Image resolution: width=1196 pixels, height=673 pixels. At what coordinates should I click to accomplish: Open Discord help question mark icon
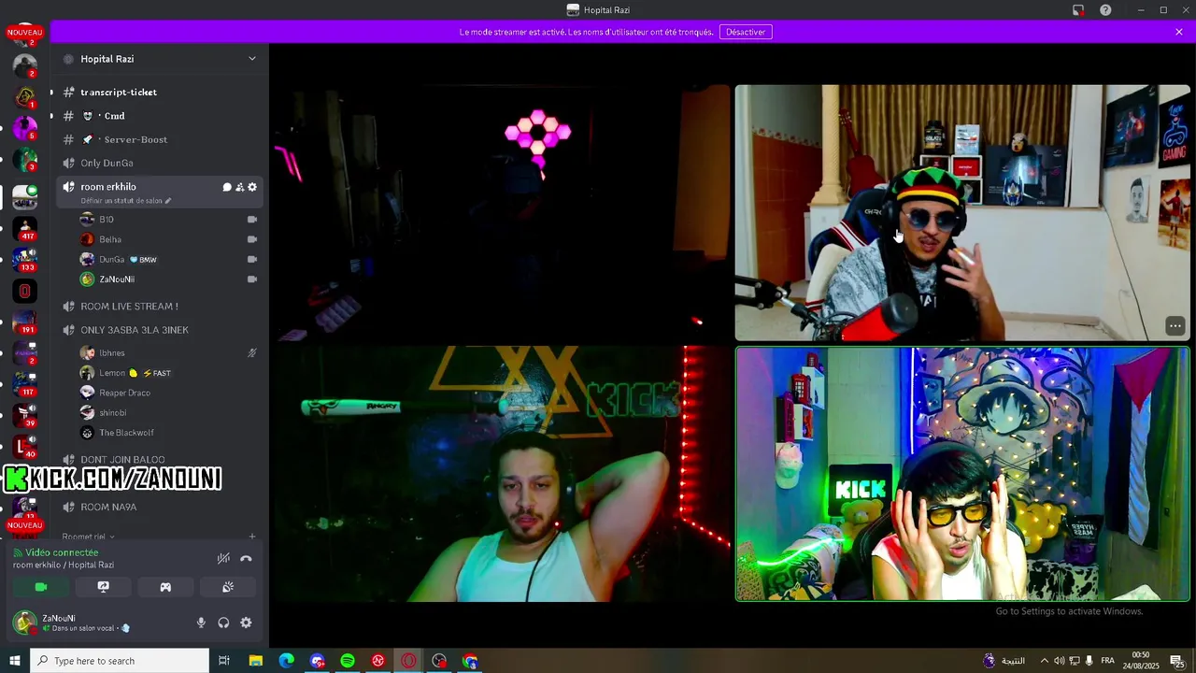tap(1105, 10)
